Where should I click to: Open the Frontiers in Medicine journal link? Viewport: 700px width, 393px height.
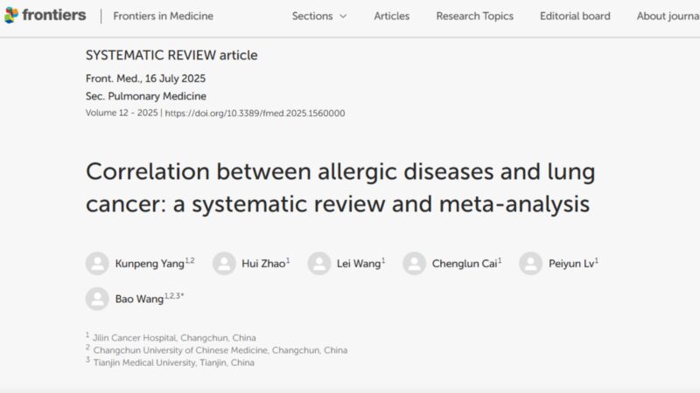click(x=164, y=16)
